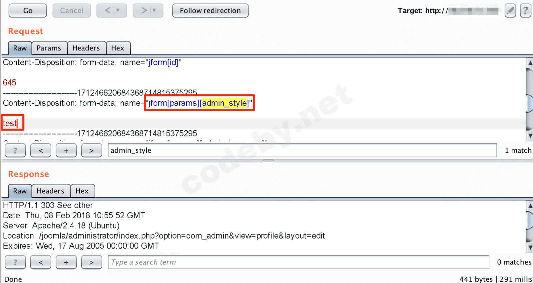
Task: Go to previous match in response search
Action: pos(41,262)
